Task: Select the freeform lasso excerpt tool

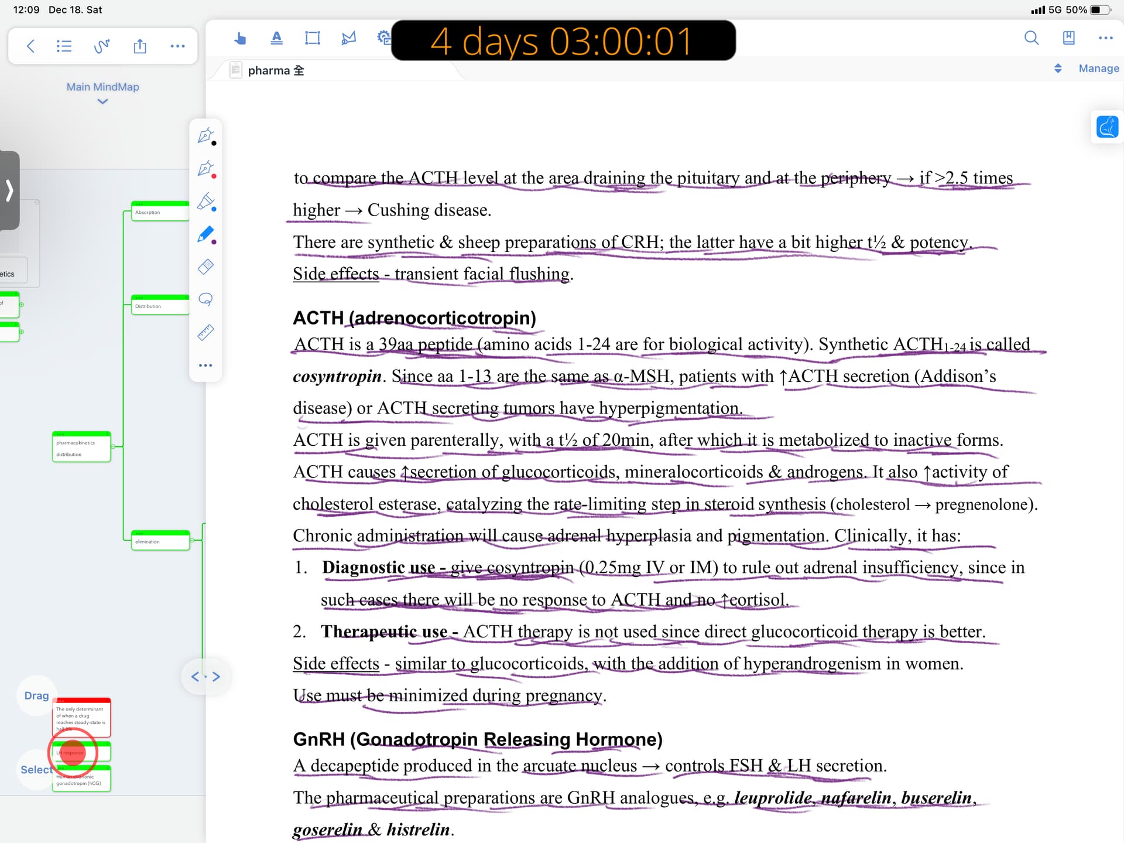Action: (x=349, y=39)
